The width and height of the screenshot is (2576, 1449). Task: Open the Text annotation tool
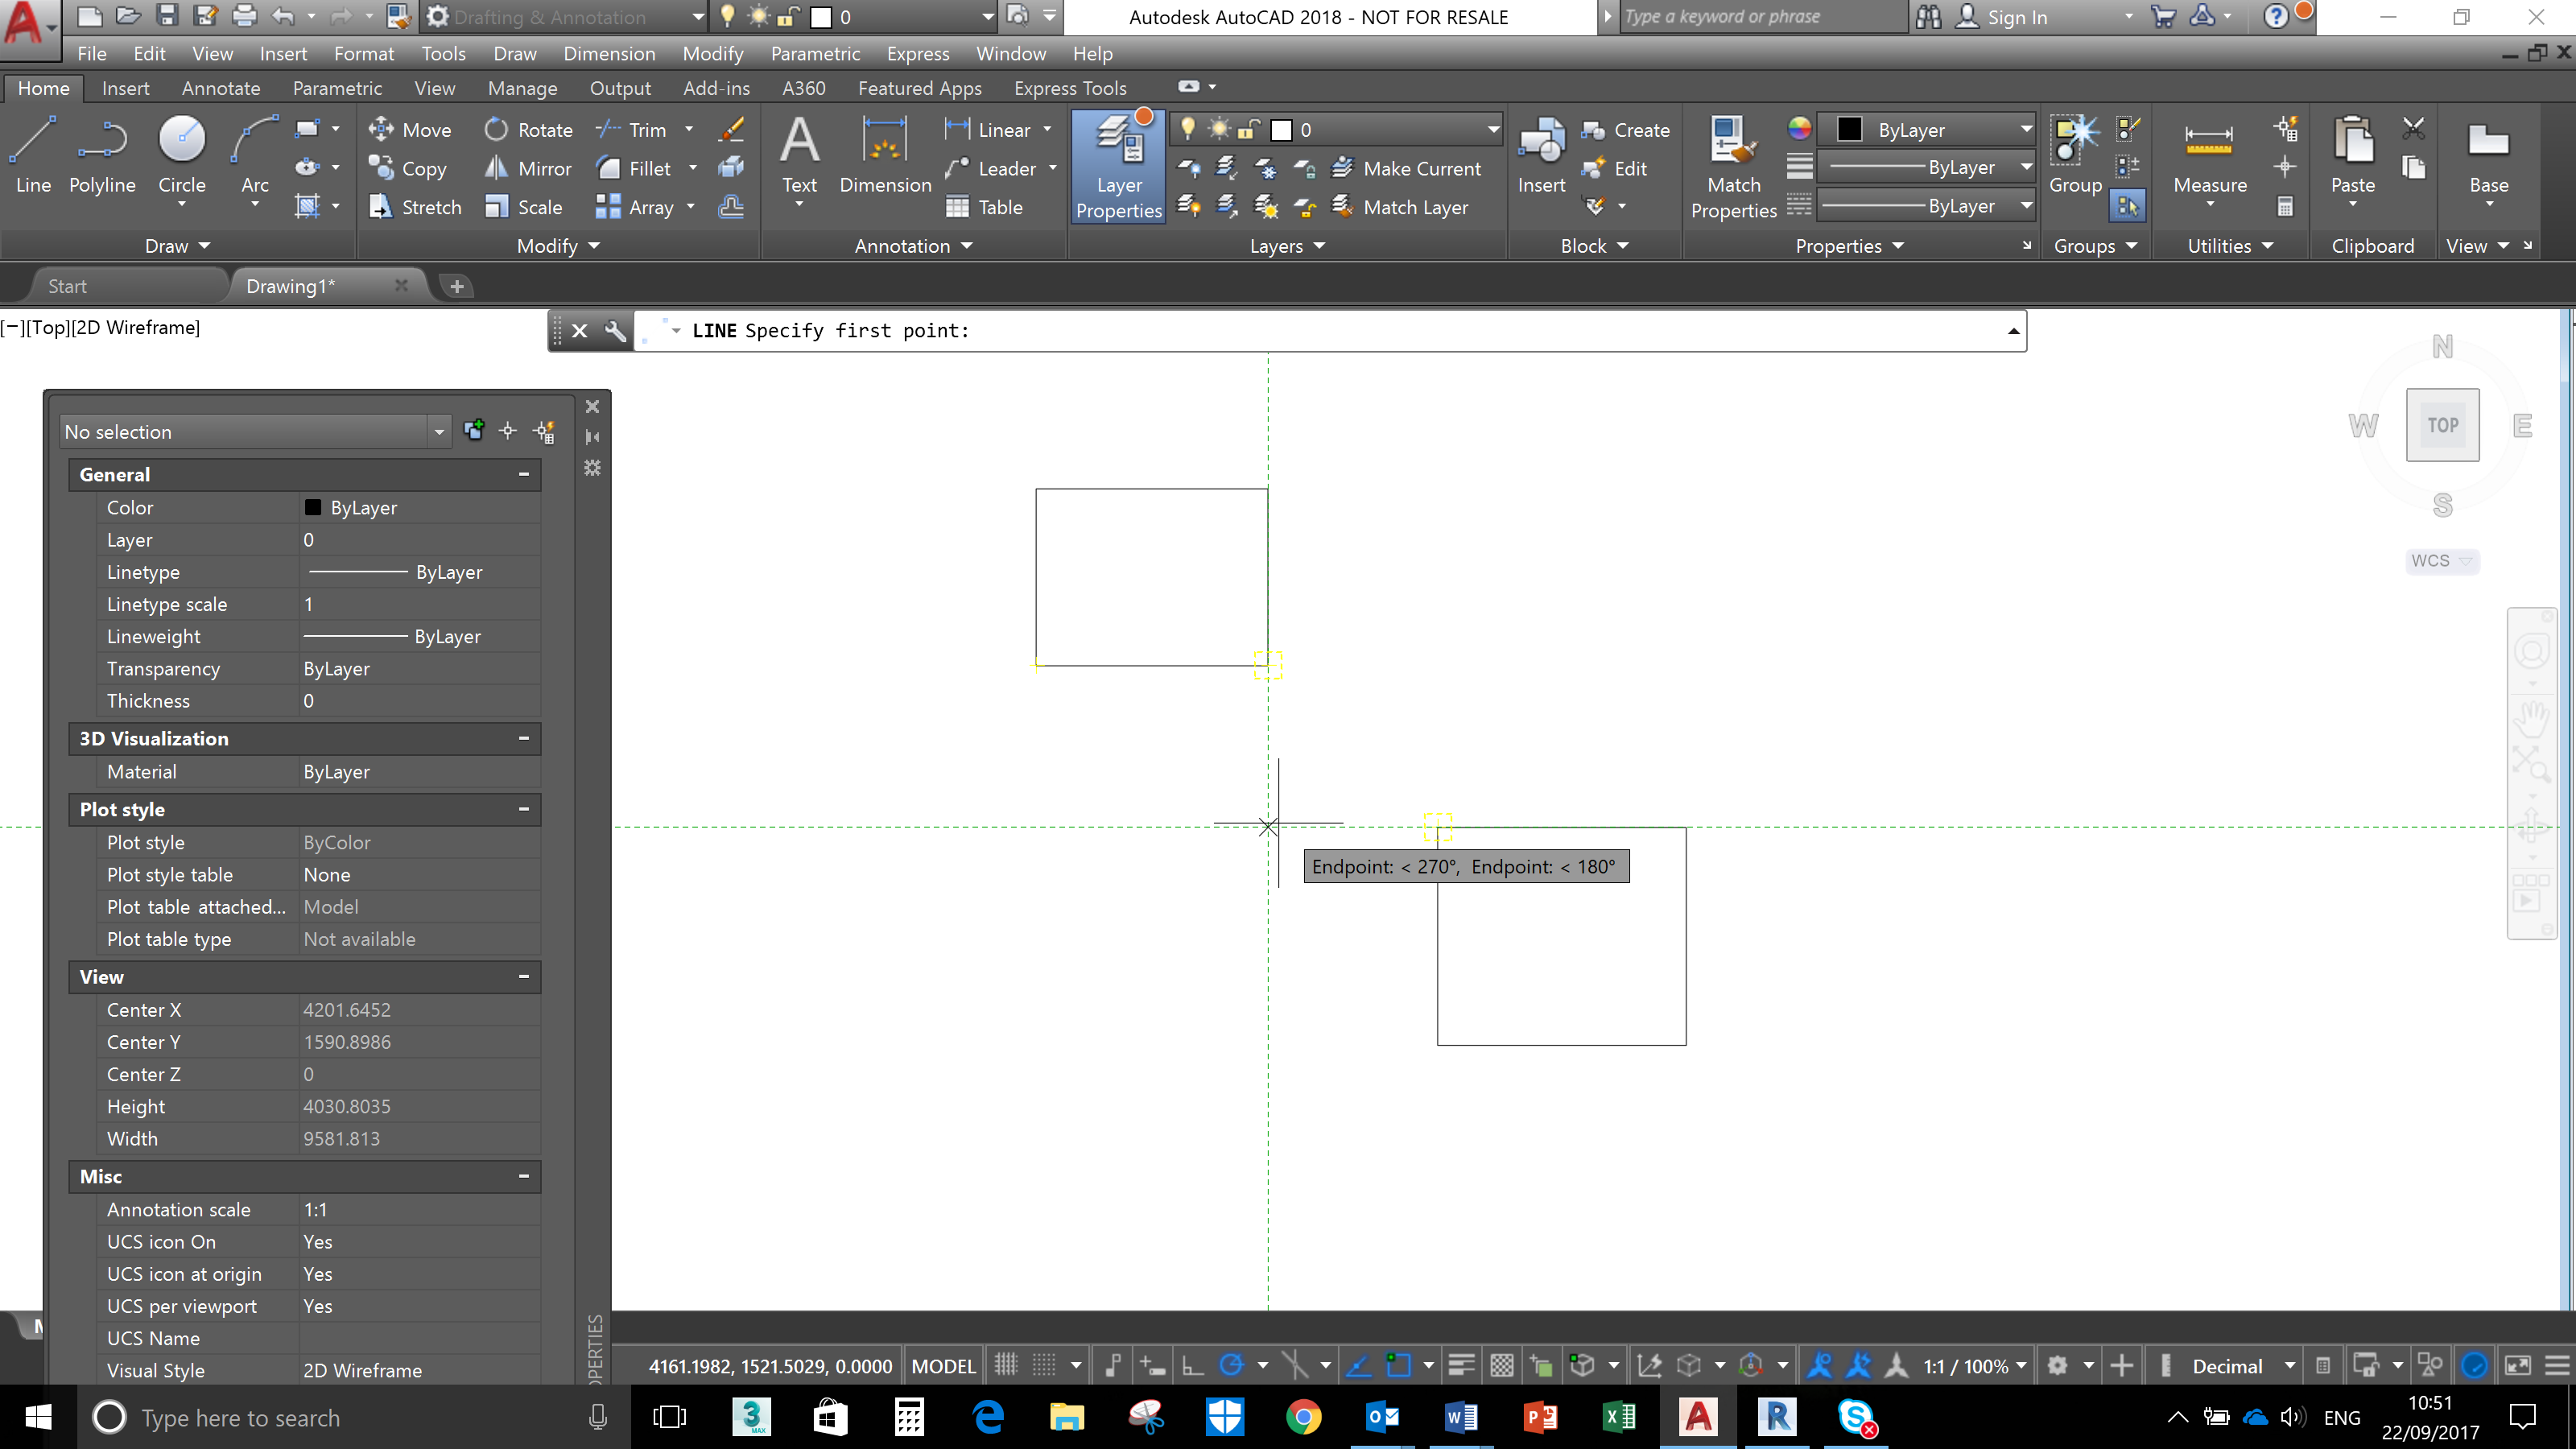pos(799,155)
